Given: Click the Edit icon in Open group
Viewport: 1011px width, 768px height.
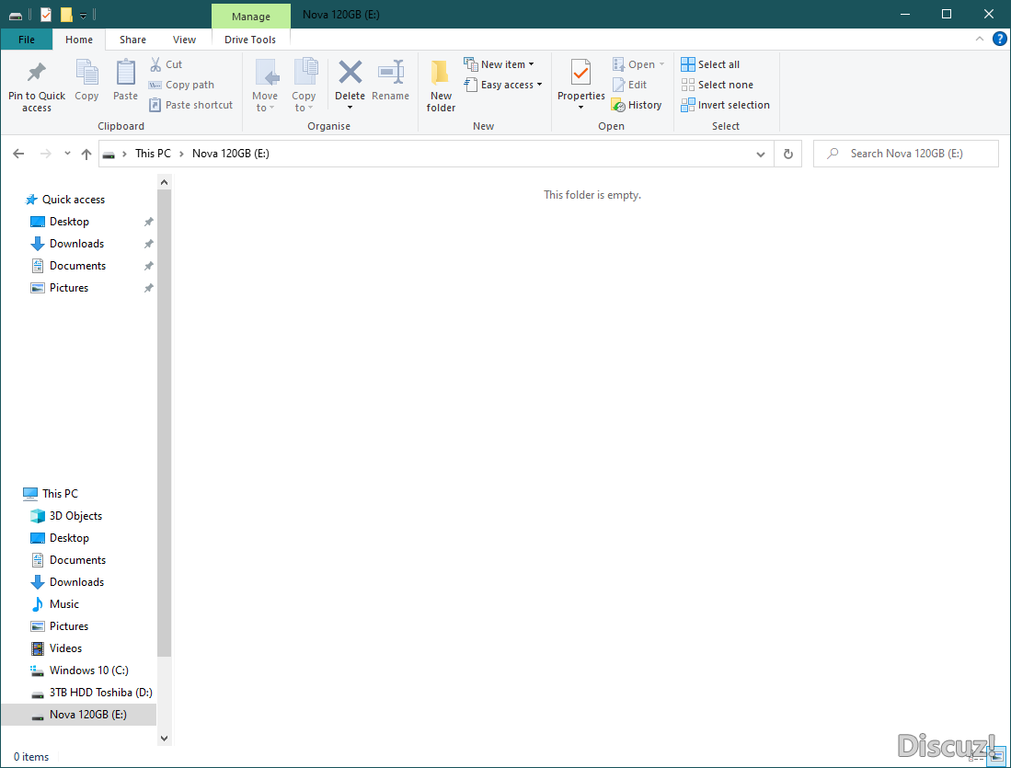Looking at the screenshot, I should pyautogui.click(x=618, y=85).
